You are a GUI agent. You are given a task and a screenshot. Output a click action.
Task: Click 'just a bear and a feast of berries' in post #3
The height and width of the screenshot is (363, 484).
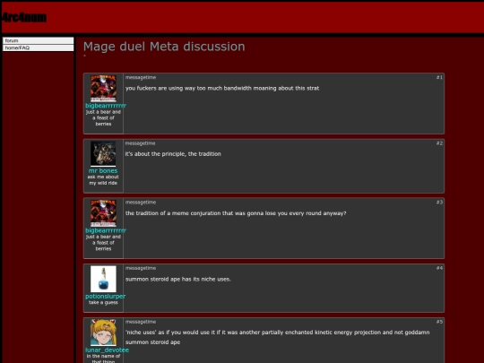pyautogui.click(x=103, y=243)
